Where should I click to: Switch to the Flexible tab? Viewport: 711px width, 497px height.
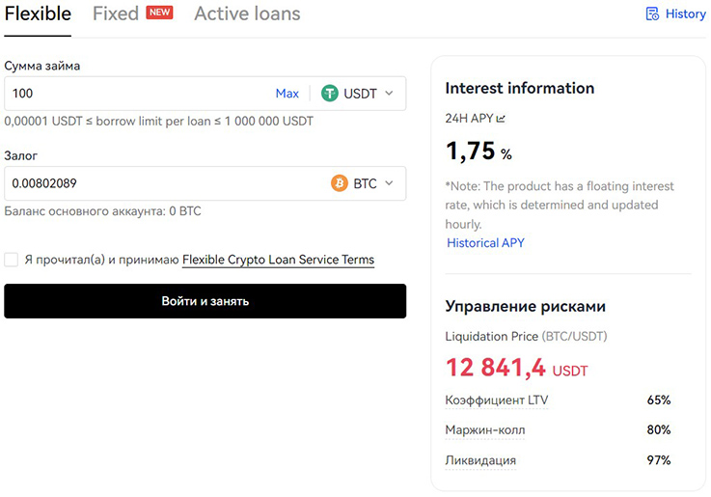point(38,14)
